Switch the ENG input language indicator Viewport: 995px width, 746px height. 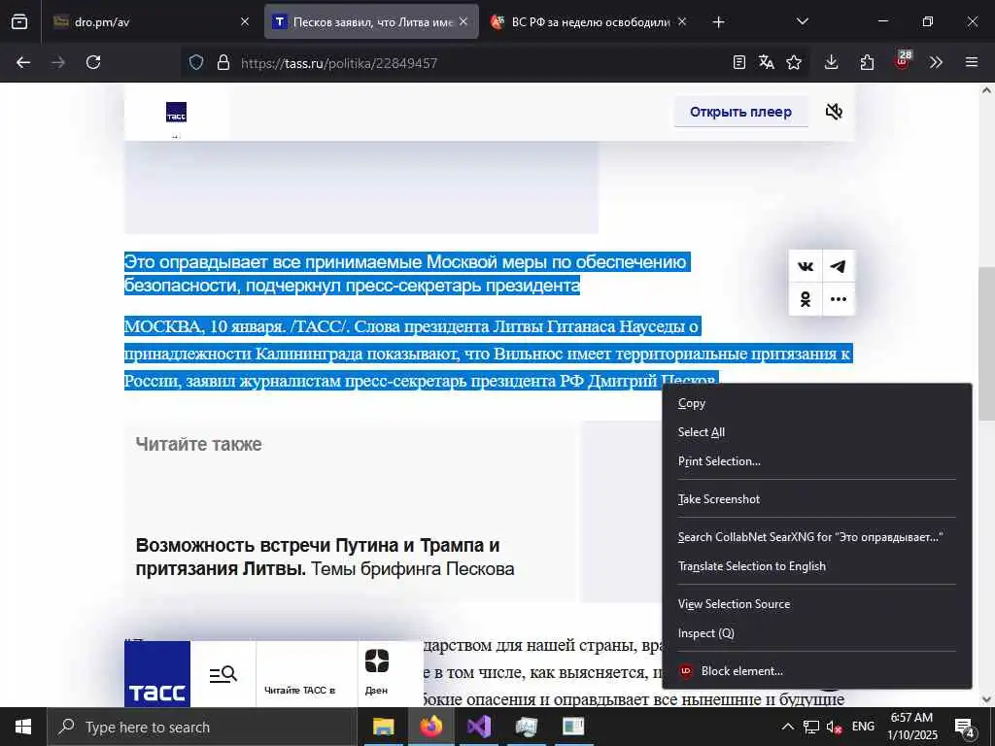point(863,727)
